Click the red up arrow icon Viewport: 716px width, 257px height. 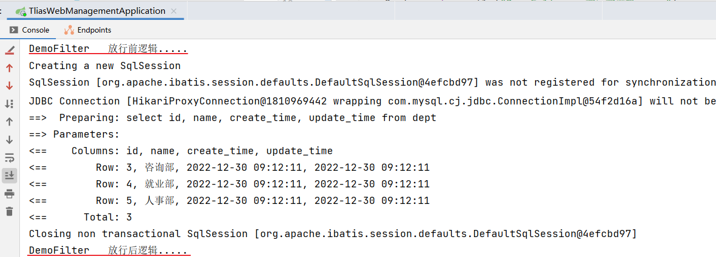click(x=9, y=68)
